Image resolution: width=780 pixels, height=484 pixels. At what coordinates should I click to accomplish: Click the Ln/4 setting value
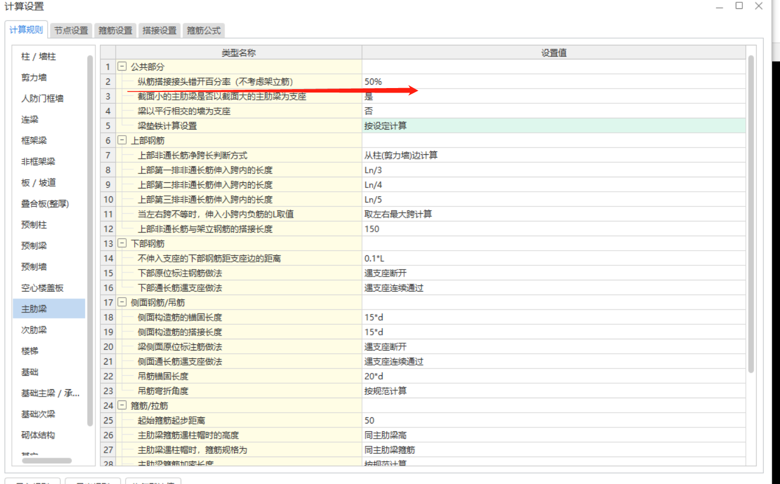coord(554,185)
